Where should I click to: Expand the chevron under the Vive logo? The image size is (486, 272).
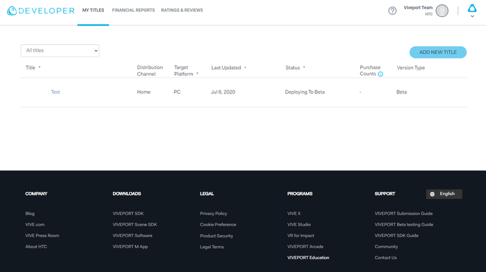tap(472, 16)
